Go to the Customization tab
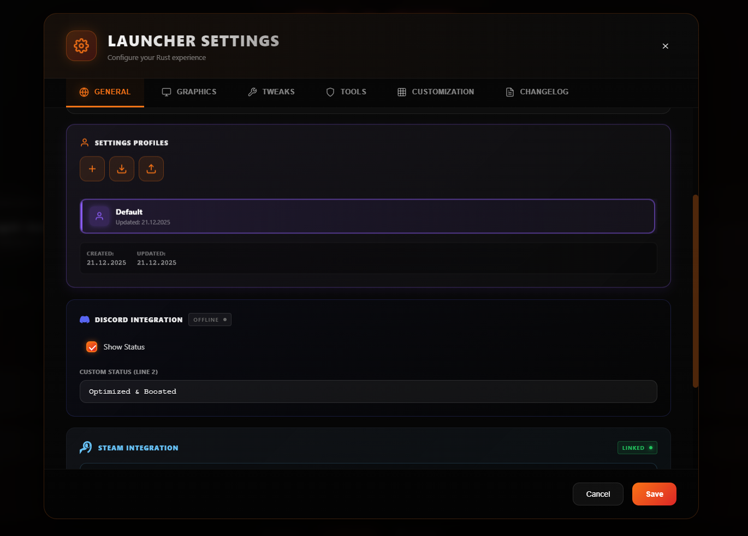Viewport: 748px width, 536px height. [436, 92]
